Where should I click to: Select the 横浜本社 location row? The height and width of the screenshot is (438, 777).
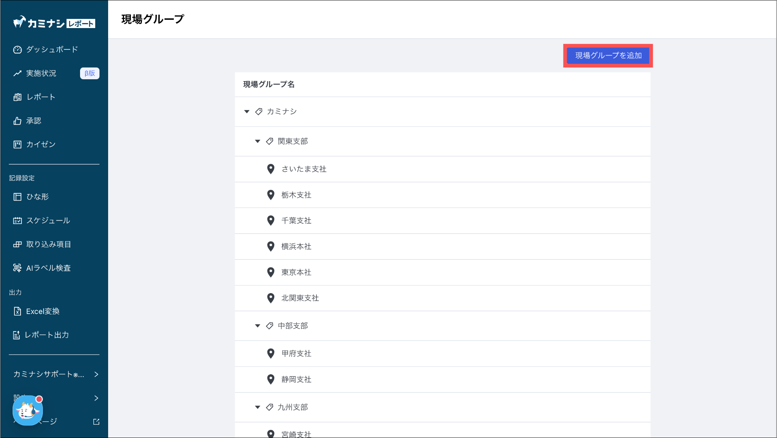click(296, 246)
